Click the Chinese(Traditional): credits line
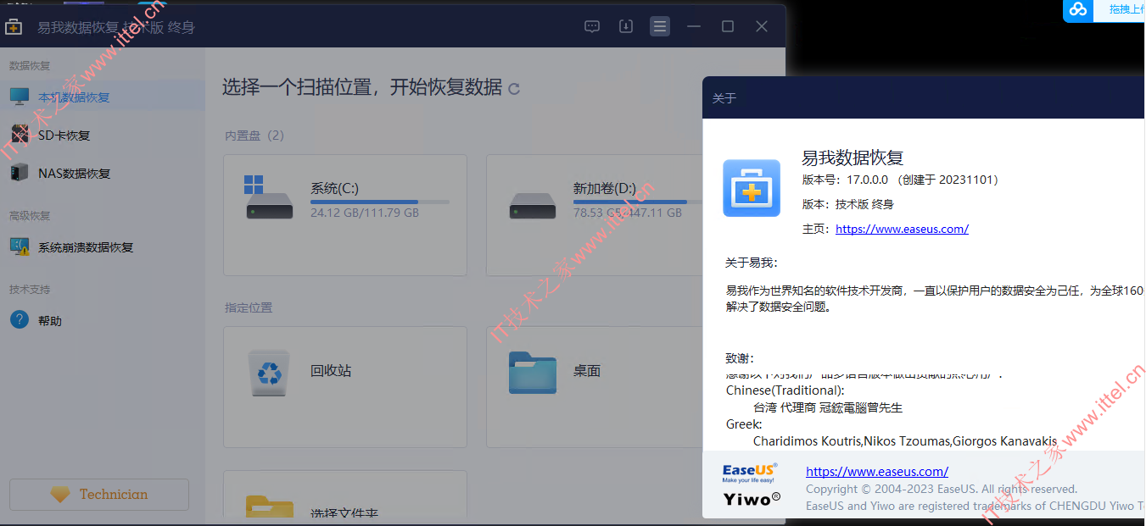 pyautogui.click(x=785, y=390)
